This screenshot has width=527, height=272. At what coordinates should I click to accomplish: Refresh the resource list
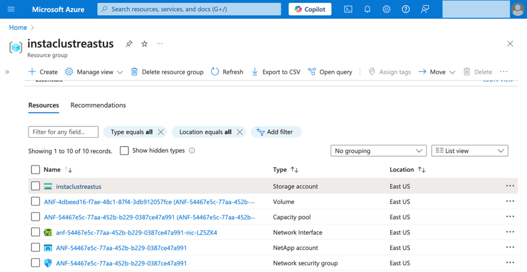coord(227,72)
